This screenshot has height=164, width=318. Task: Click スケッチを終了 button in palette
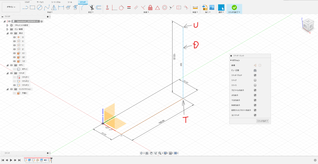click(x=263, y=121)
